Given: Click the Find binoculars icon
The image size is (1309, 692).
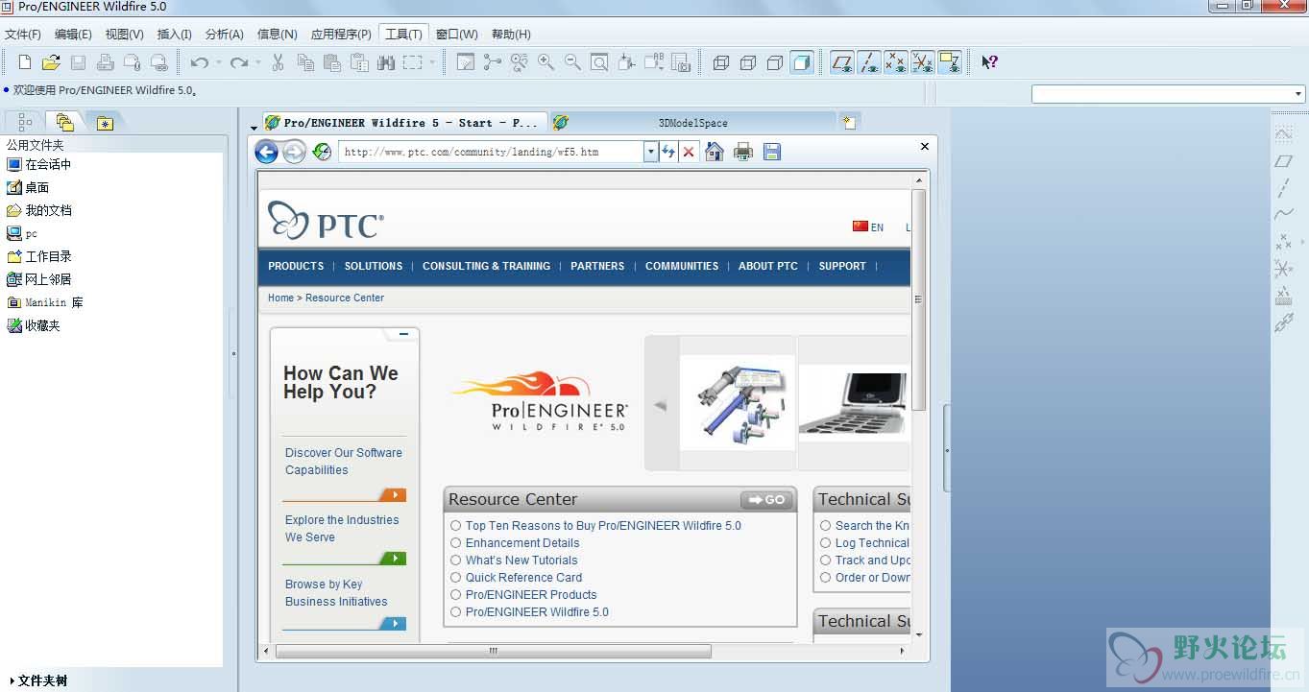Looking at the screenshot, I should 386,62.
